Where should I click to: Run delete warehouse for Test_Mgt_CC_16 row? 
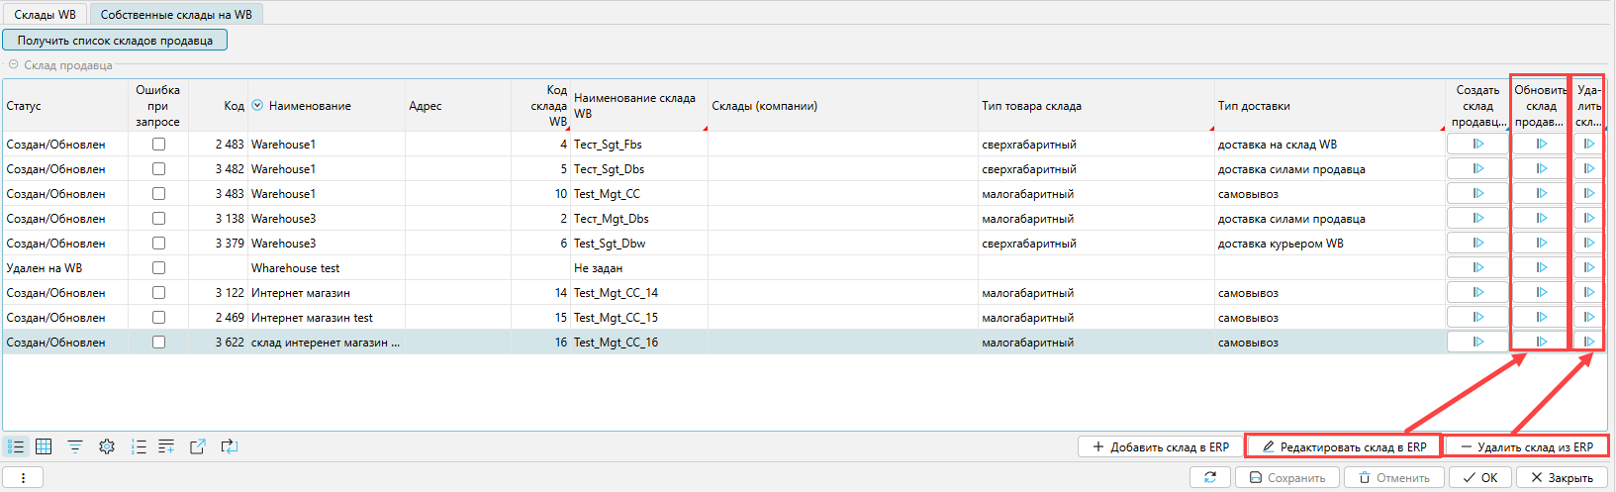tap(1588, 342)
